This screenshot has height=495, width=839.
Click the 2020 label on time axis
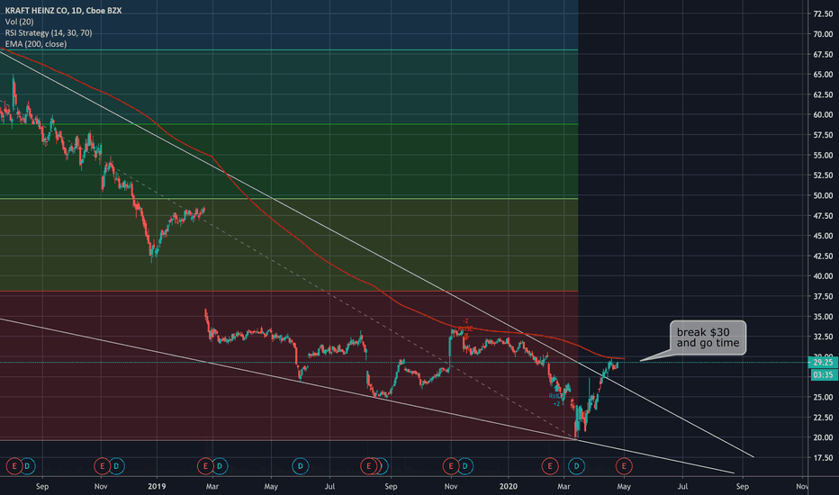point(509,486)
